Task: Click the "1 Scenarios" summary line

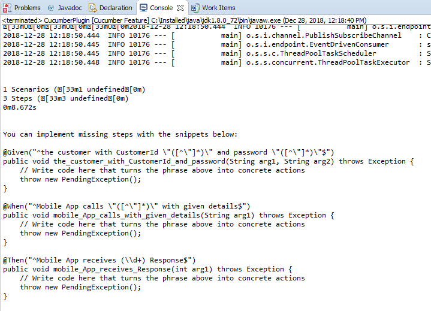Action: pyautogui.click(x=74, y=89)
